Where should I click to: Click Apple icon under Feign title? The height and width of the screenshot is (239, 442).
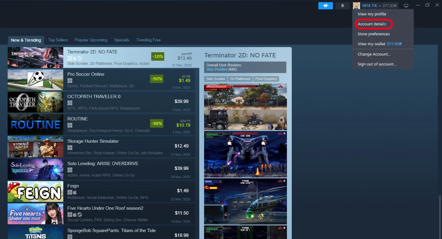74,192
